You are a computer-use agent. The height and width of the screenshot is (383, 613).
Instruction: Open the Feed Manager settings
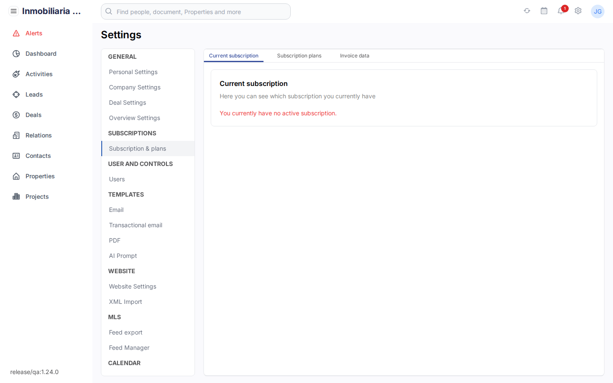pyautogui.click(x=129, y=348)
